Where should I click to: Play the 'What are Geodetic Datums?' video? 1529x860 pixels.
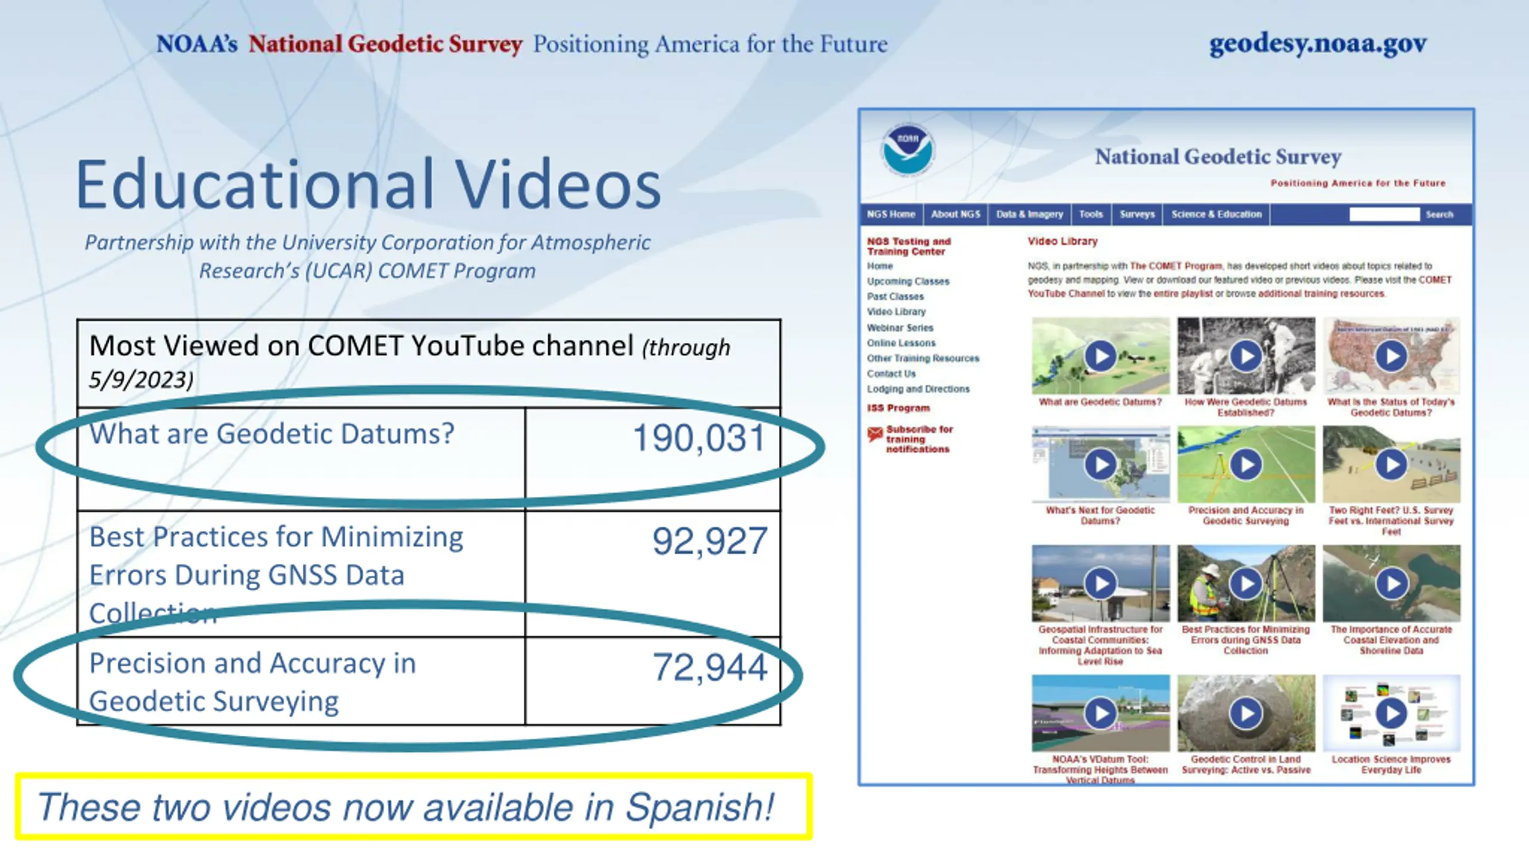click(x=1101, y=356)
